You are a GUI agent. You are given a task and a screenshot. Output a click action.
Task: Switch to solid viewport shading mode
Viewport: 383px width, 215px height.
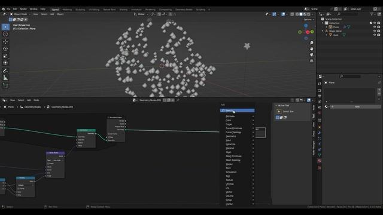pyautogui.click(x=301, y=14)
